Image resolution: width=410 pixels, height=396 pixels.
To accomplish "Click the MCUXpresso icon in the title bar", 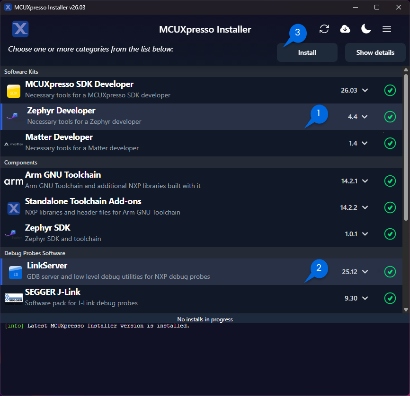I will (x=8, y=7).
